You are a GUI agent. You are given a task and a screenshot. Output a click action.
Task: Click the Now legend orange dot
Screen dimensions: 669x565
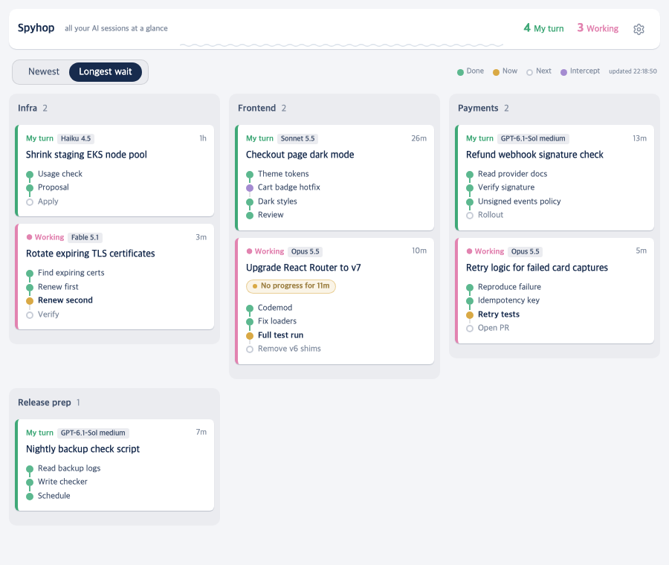[496, 72]
